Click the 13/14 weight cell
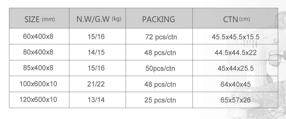The image size is (286, 119). click(x=97, y=100)
